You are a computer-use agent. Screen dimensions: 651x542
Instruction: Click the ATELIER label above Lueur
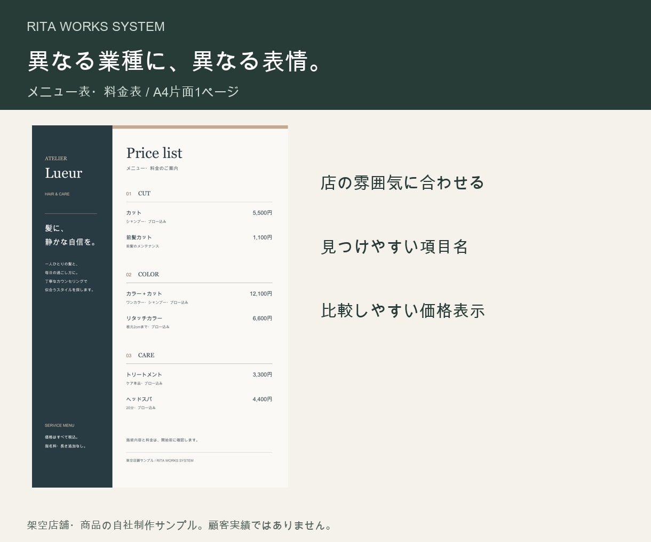(x=56, y=158)
